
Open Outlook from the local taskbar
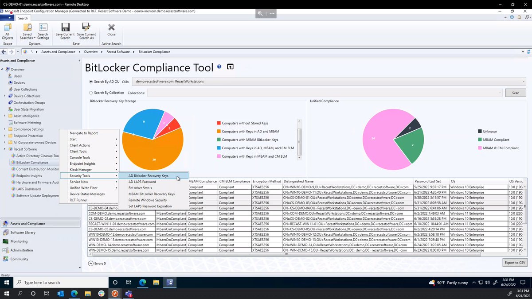61,294
